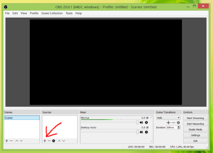Add a new scene with plus icon

[7, 141]
